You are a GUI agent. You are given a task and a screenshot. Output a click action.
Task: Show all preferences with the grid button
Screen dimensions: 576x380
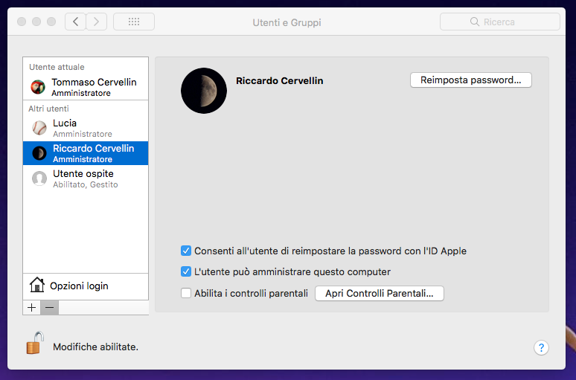pos(134,22)
